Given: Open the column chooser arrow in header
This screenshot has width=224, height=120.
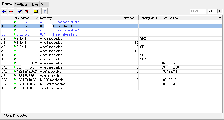Looking at the screenshot, I should (x=220, y=18).
